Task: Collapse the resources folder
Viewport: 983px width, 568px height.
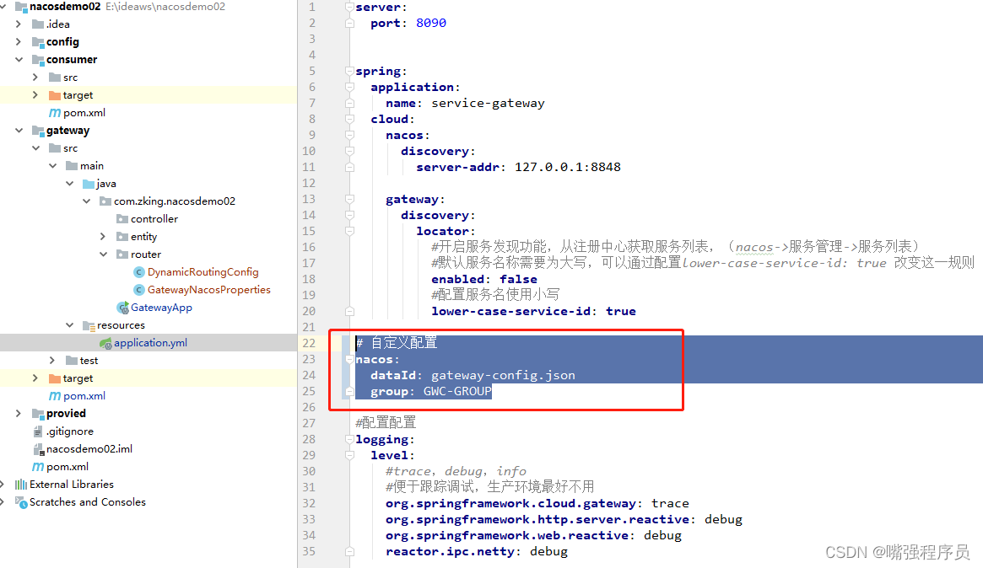Action: [x=69, y=325]
